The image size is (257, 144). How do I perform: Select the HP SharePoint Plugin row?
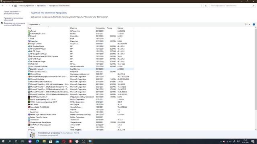(80, 61)
